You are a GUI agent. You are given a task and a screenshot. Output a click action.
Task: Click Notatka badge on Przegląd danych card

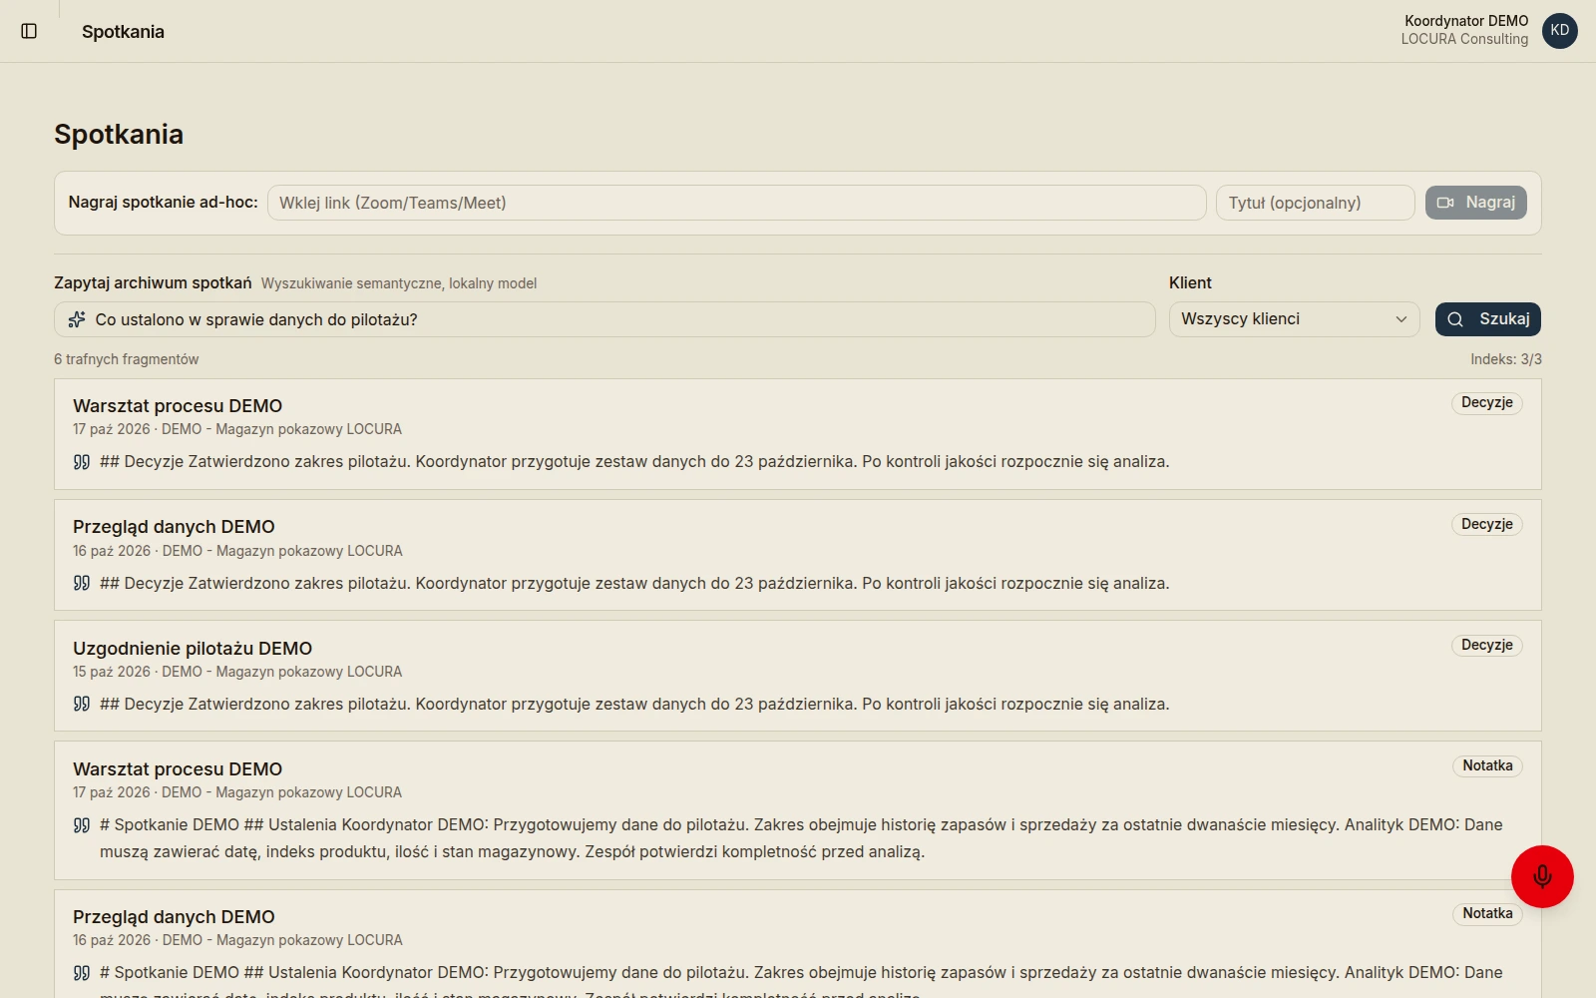click(x=1487, y=913)
